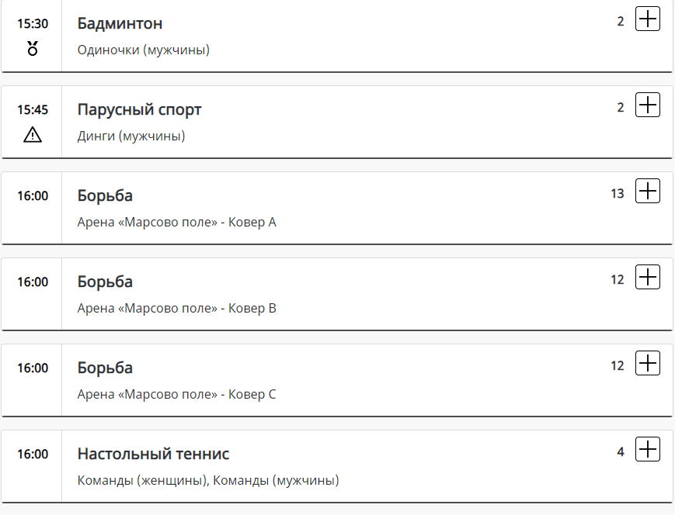Select the Настольный теннис heading

point(153,454)
